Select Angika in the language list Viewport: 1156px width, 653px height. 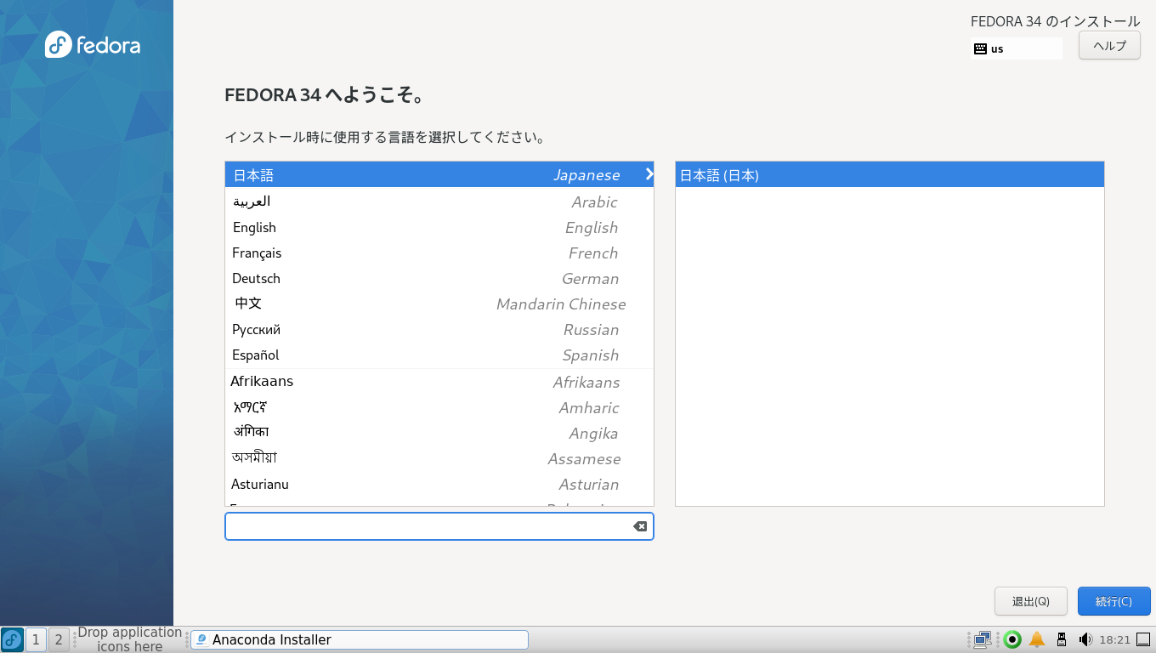click(x=439, y=433)
